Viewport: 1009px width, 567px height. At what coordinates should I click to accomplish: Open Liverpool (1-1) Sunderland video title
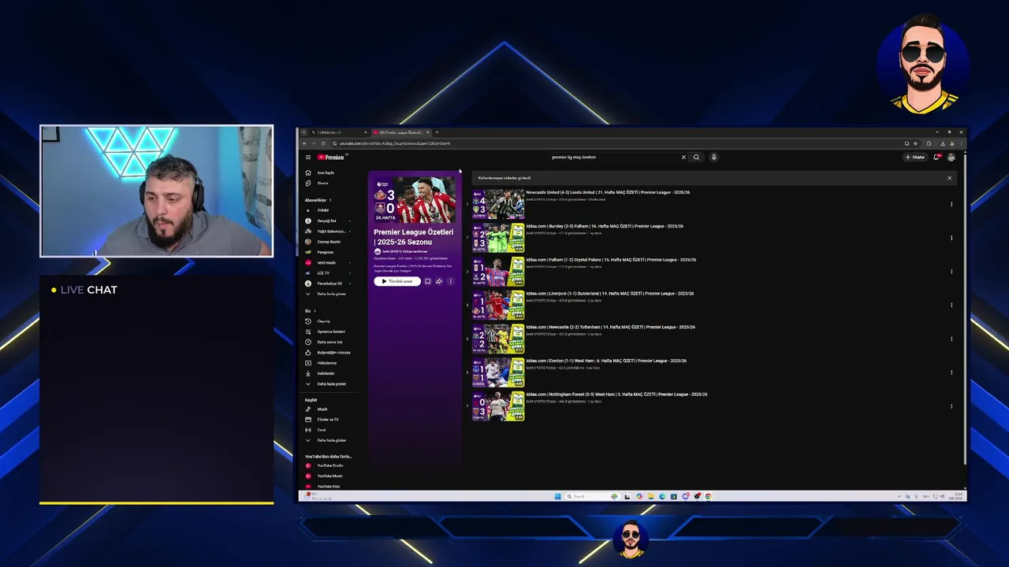click(x=610, y=293)
